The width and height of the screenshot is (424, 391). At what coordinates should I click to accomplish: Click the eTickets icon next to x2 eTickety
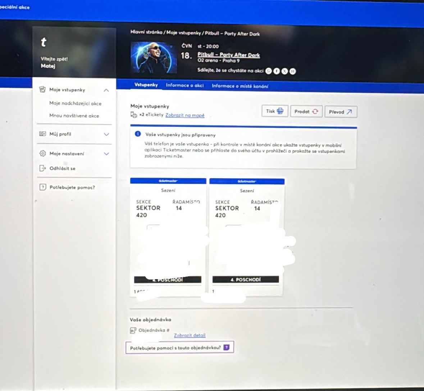pyautogui.click(x=133, y=115)
